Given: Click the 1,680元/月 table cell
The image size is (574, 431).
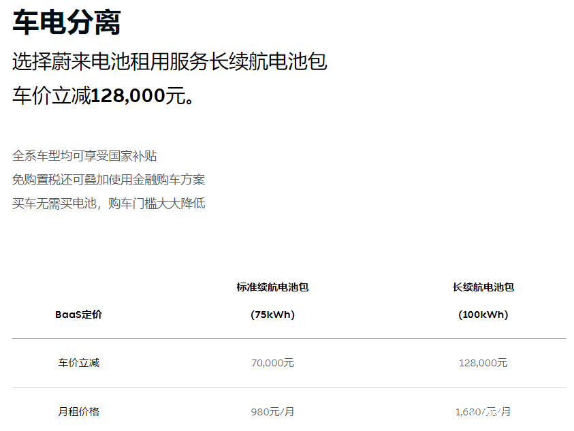Looking at the screenshot, I should click(x=483, y=412).
